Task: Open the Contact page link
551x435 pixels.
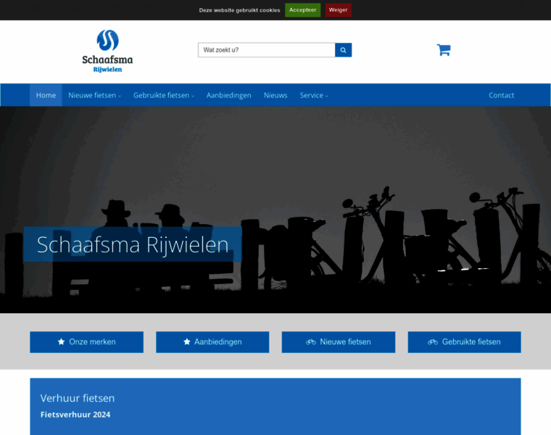Action: [x=501, y=95]
